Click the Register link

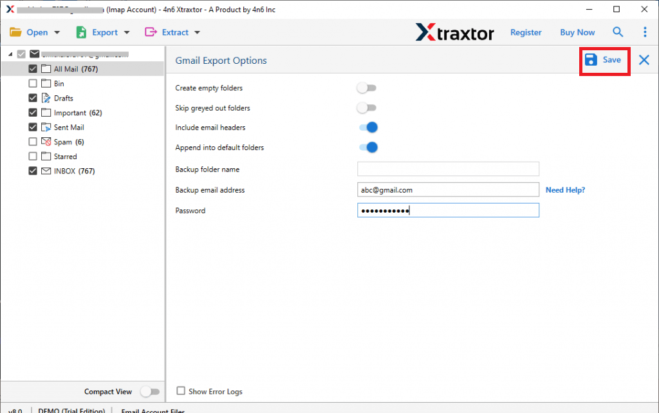coord(526,32)
